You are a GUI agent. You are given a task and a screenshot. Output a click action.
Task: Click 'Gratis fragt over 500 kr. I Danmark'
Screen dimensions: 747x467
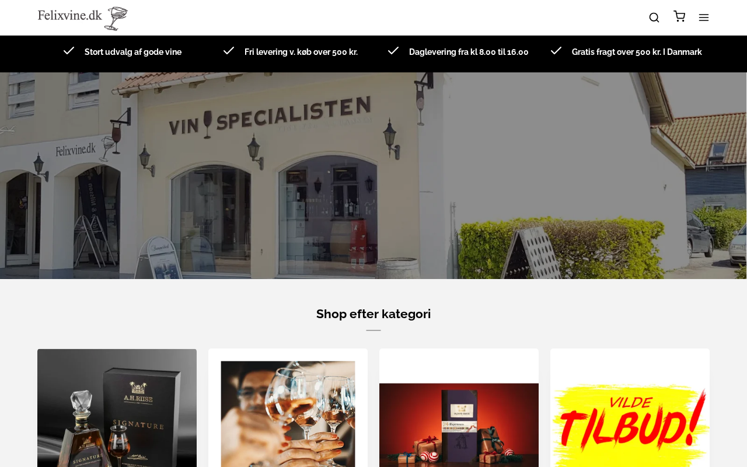[x=637, y=52]
